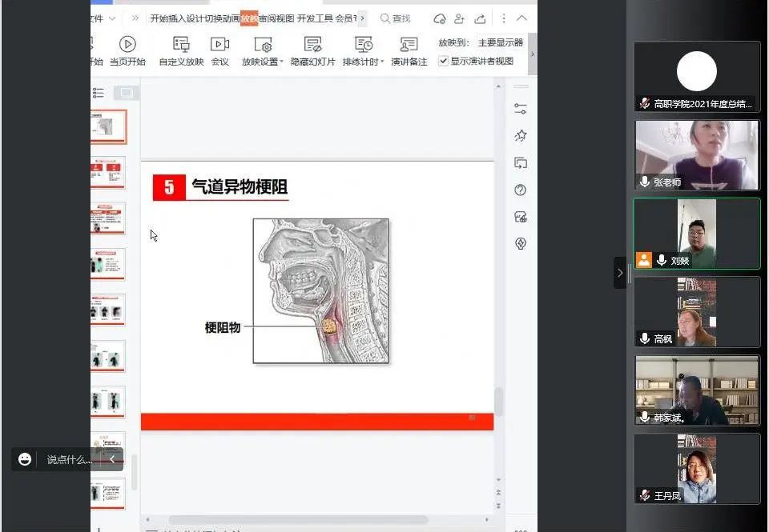Image resolution: width=769 pixels, height=532 pixels.
Task: Click the share export icon in title bar
Action: click(480, 18)
